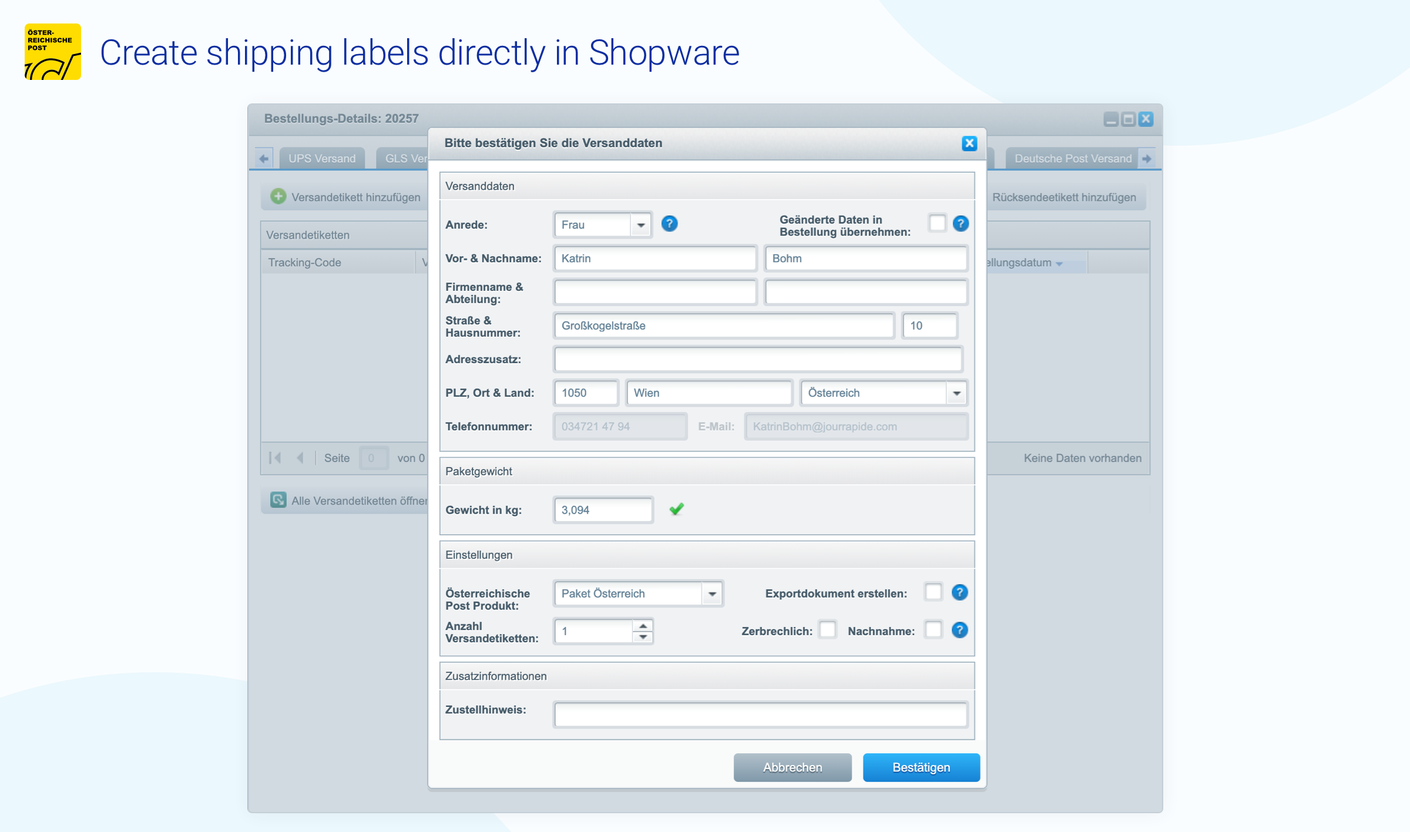Open help icon for Exportdokument erstellen

959,592
